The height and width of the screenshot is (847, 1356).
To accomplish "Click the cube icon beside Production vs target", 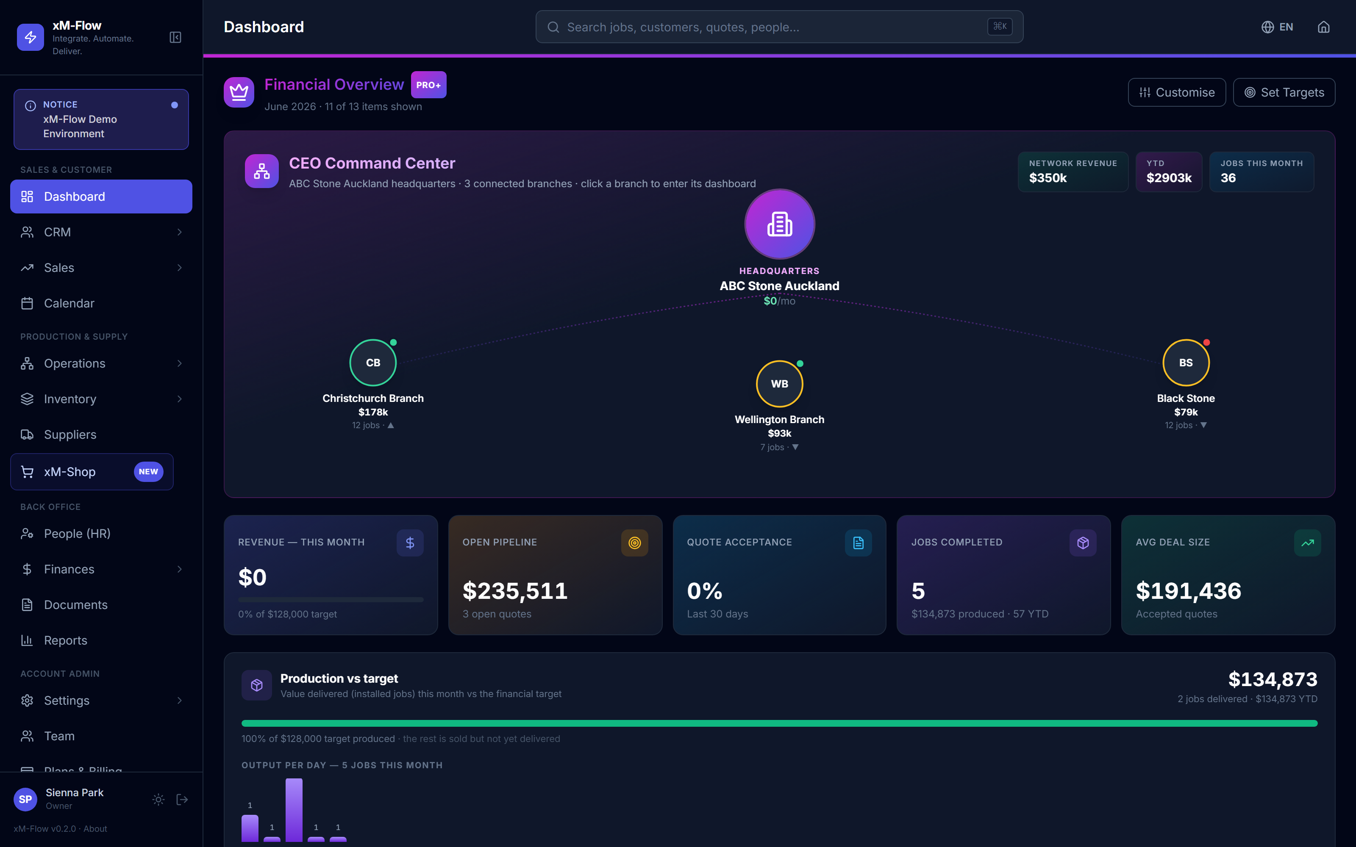I will click(257, 685).
